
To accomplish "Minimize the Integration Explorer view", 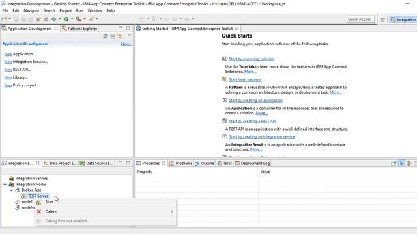I will pos(121,162).
